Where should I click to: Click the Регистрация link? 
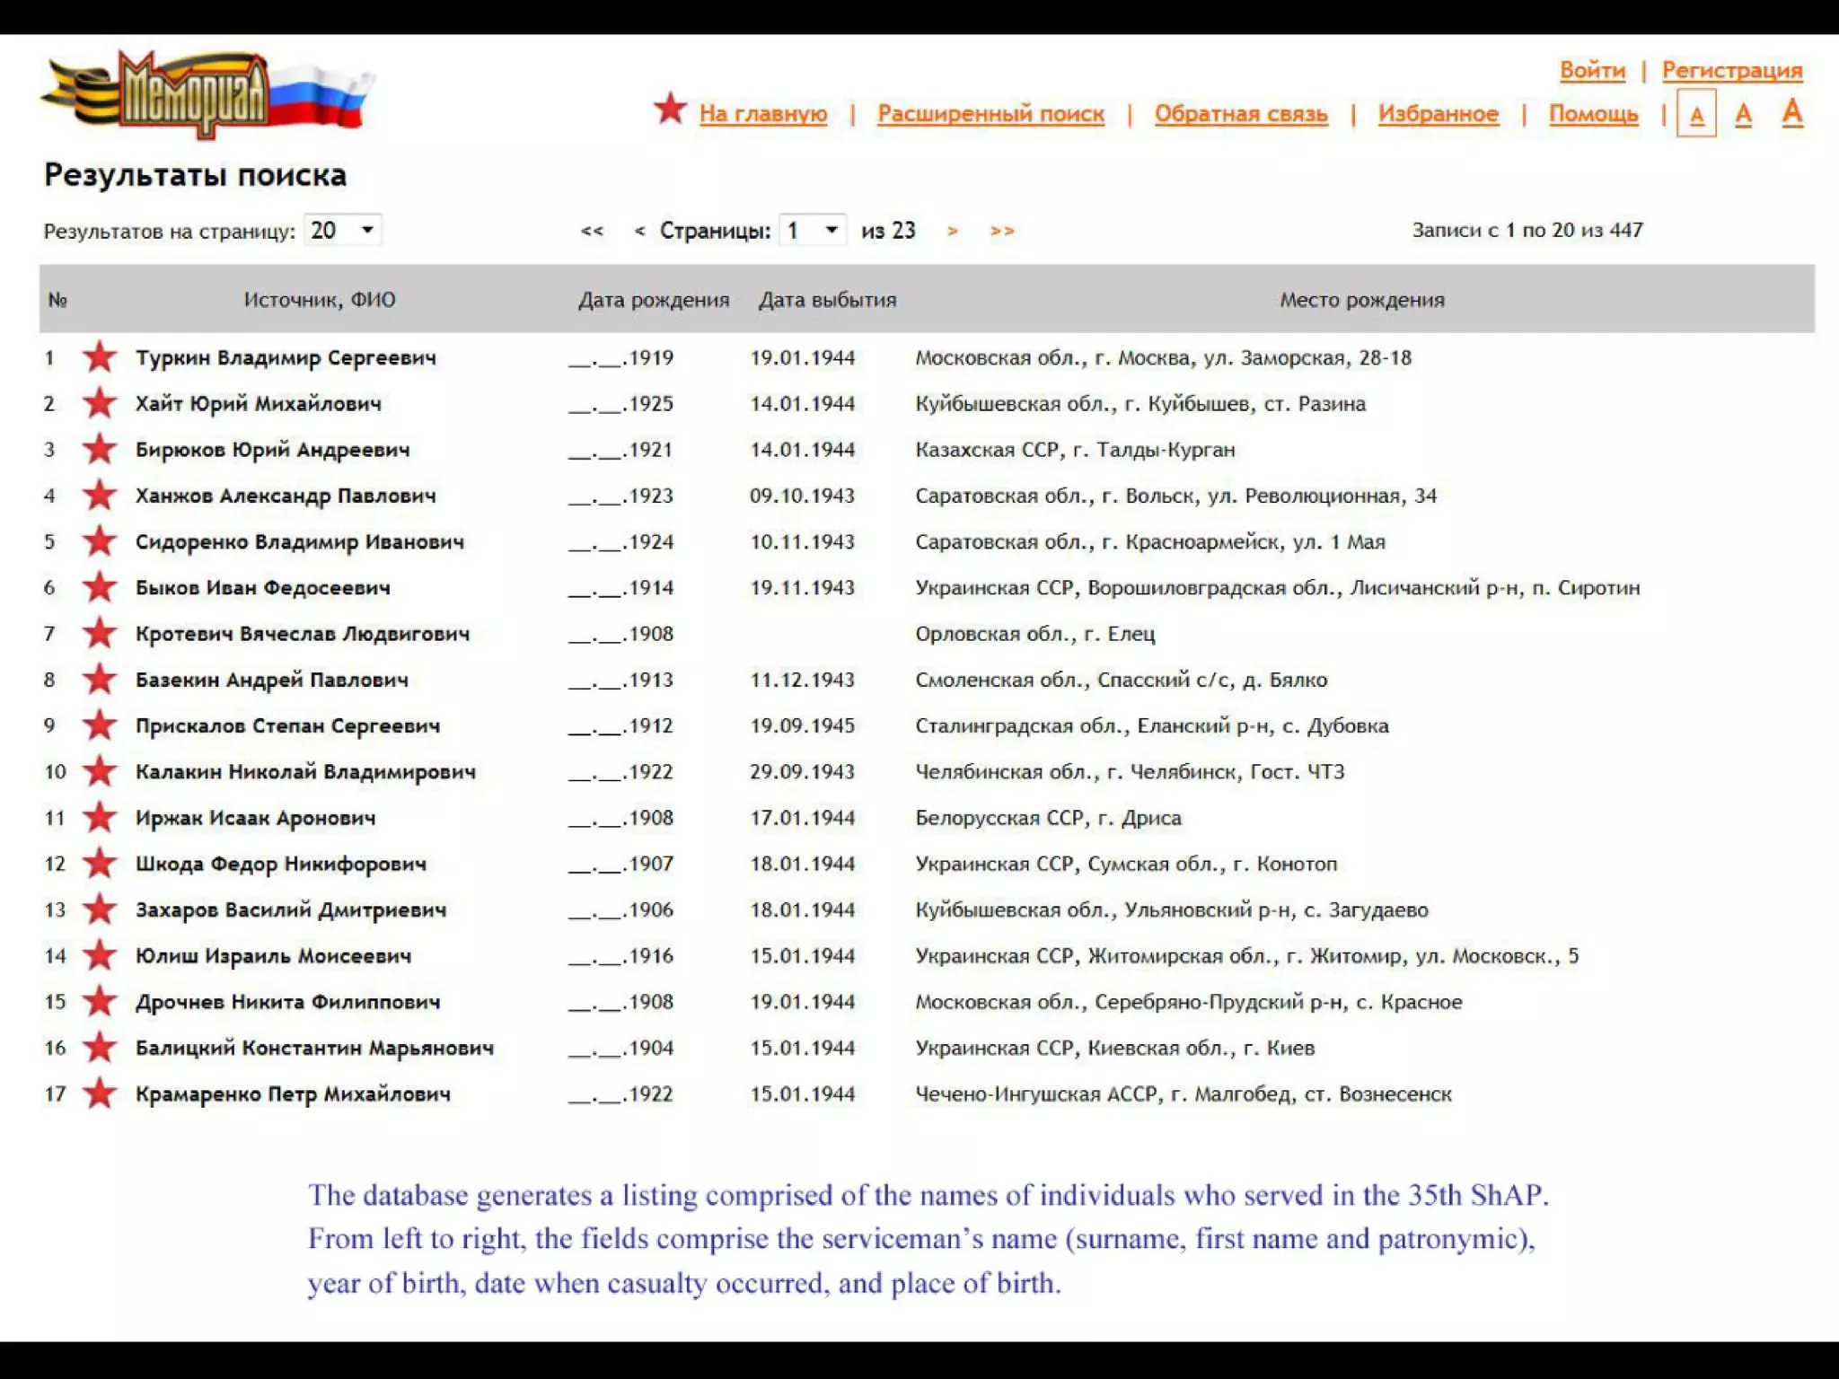pyautogui.click(x=1732, y=70)
